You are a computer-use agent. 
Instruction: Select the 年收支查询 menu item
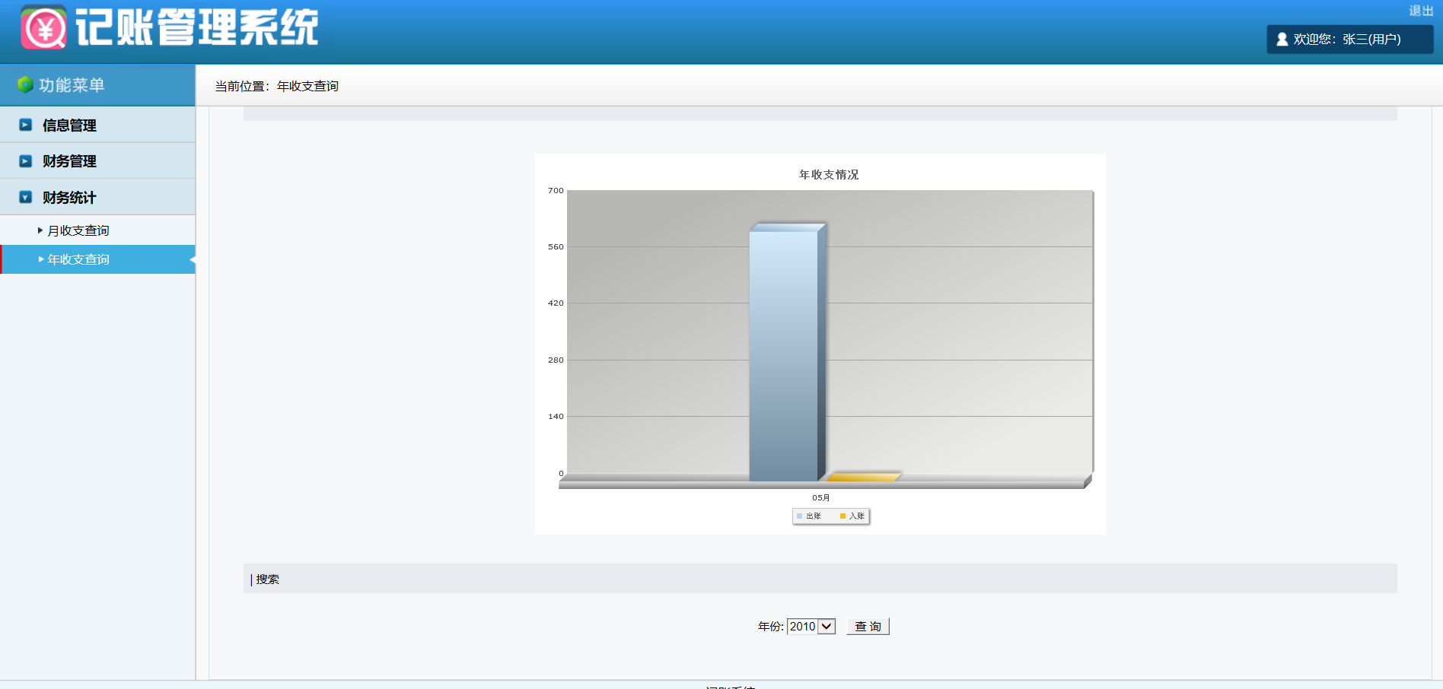(x=78, y=259)
